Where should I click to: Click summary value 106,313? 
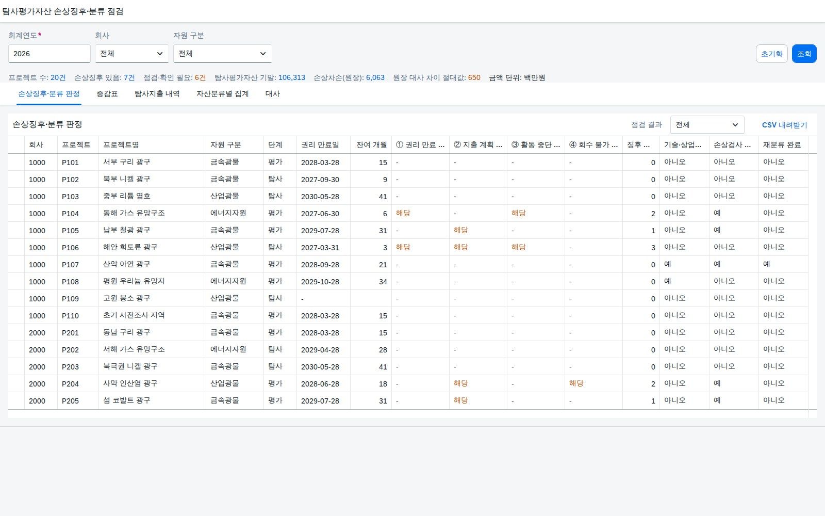[292, 78]
